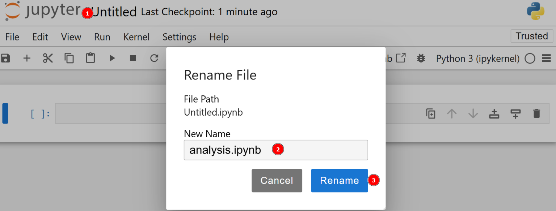Cut the selected cells
The height and width of the screenshot is (211, 556).
(48, 58)
